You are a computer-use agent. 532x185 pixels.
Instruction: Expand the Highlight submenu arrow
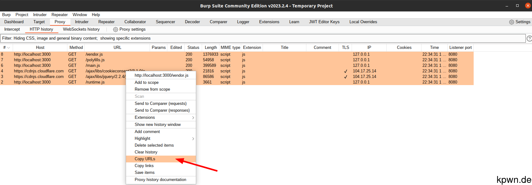pos(193,139)
